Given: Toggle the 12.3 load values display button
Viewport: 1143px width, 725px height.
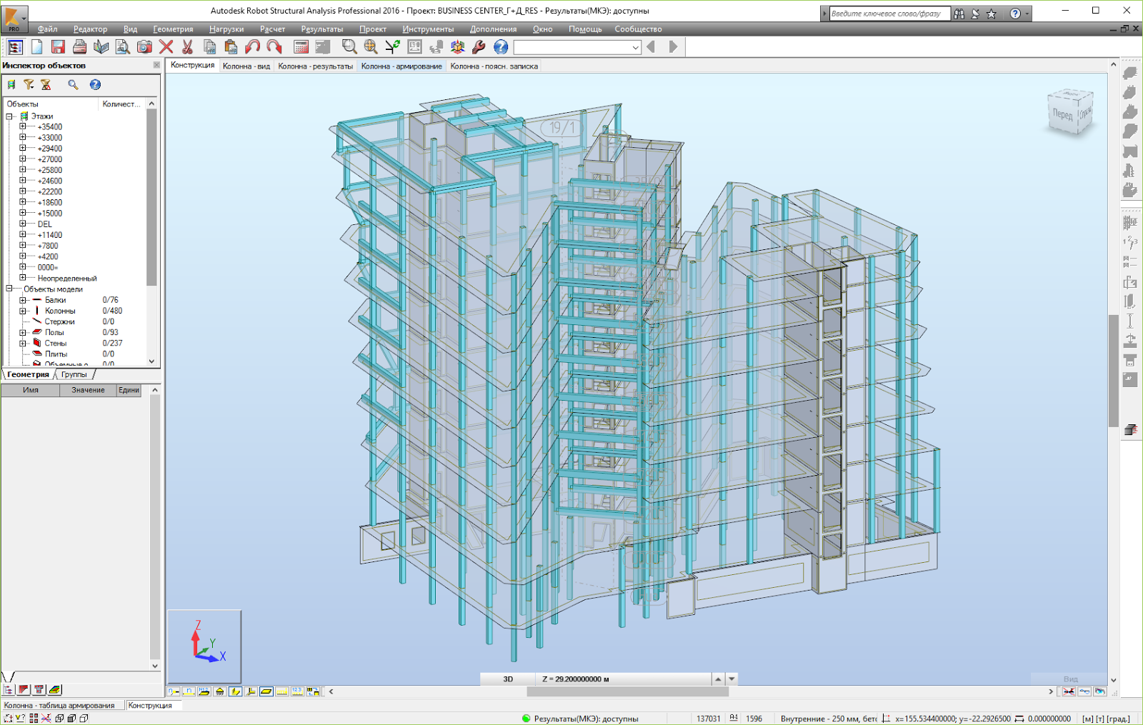Looking at the screenshot, I should [298, 691].
